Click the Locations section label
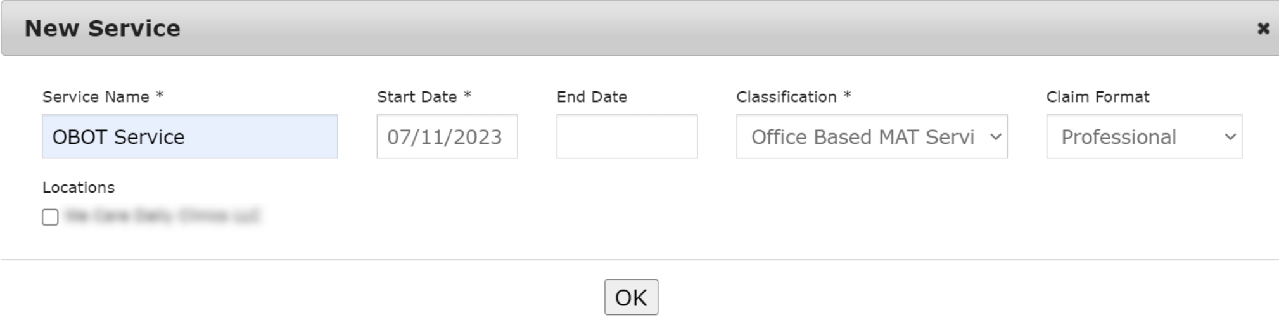Image resolution: width=1279 pixels, height=327 pixels. pyautogui.click(x=79, y=188)
